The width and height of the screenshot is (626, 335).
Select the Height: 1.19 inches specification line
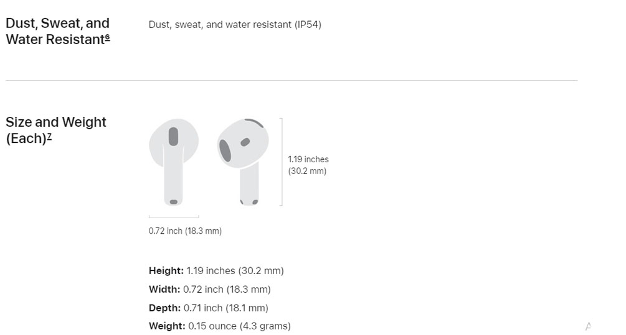point(216,271)
